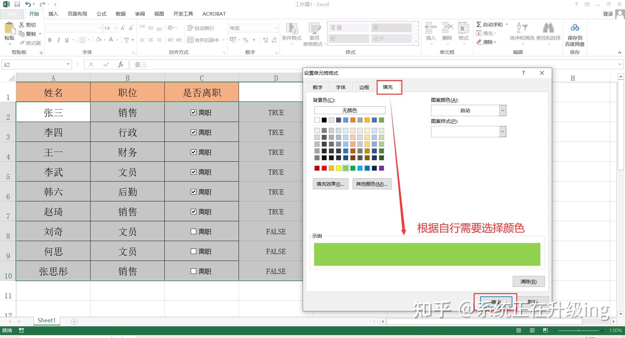Open the 插入 ribbon tab
The height and width of the screenshot is (338, 625).
pyautogui.click(x=53, y=14)
